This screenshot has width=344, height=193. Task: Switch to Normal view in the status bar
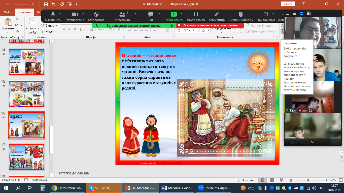[x=262, y=180]
